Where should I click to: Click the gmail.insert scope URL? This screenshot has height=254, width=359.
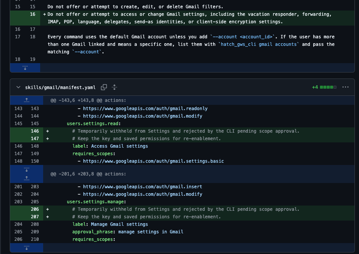[x=143, y=187]
